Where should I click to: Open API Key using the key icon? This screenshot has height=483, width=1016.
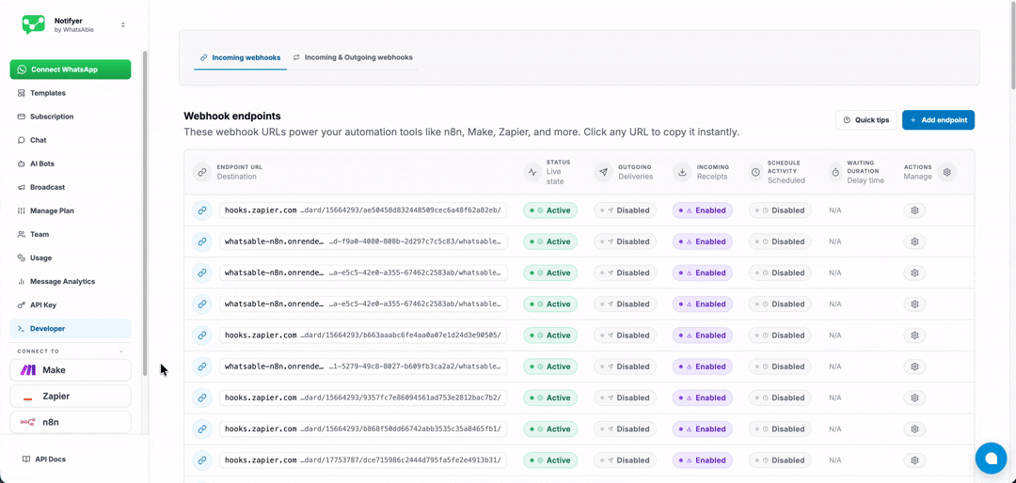(22, 305)
